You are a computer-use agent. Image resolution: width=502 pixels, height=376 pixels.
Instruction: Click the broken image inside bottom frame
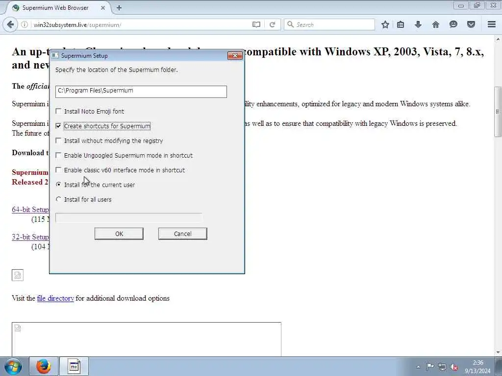pos(18,328)
